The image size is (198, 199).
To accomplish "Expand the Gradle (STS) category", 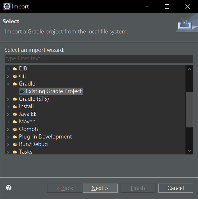I will [8, 99].
